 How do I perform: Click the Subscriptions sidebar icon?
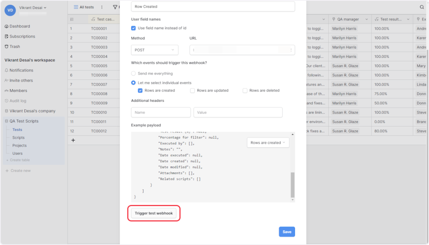click(x=7, y=36)
